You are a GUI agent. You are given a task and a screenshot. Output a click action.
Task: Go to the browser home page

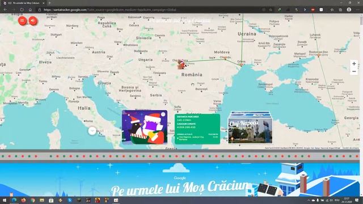coord(30,10)
